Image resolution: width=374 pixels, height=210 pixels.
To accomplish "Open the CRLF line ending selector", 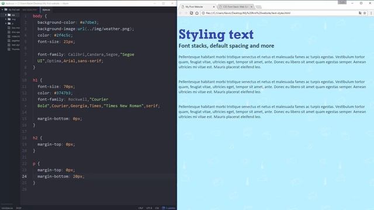I will (141, 208).
